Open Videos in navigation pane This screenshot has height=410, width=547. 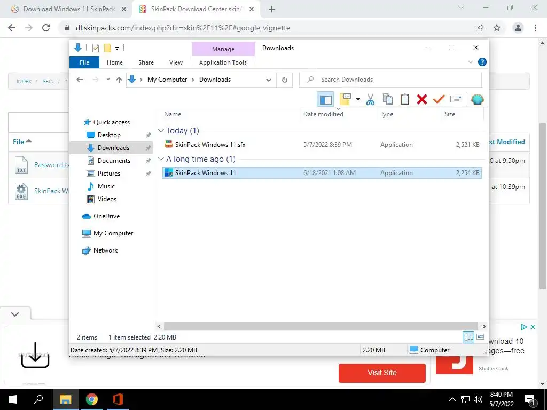click(107, 199)
